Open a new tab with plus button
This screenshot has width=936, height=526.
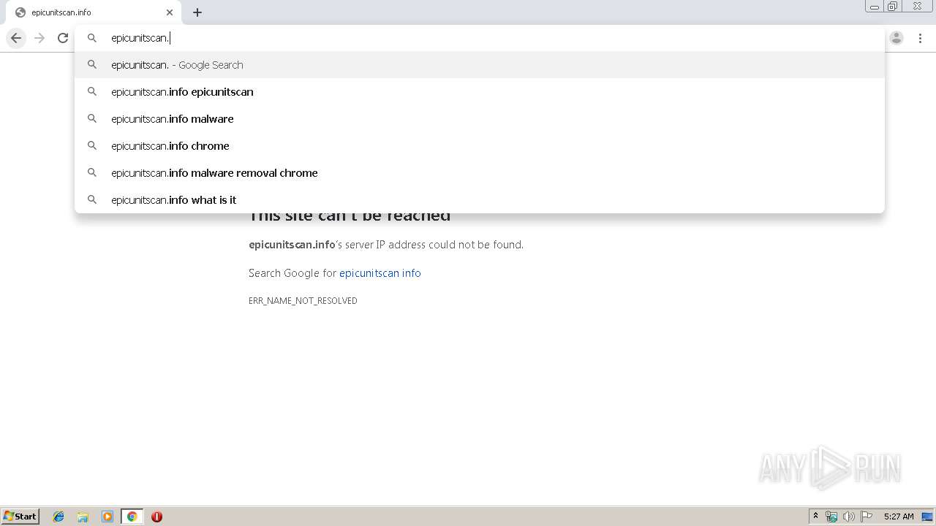click(x=197, y=12)
